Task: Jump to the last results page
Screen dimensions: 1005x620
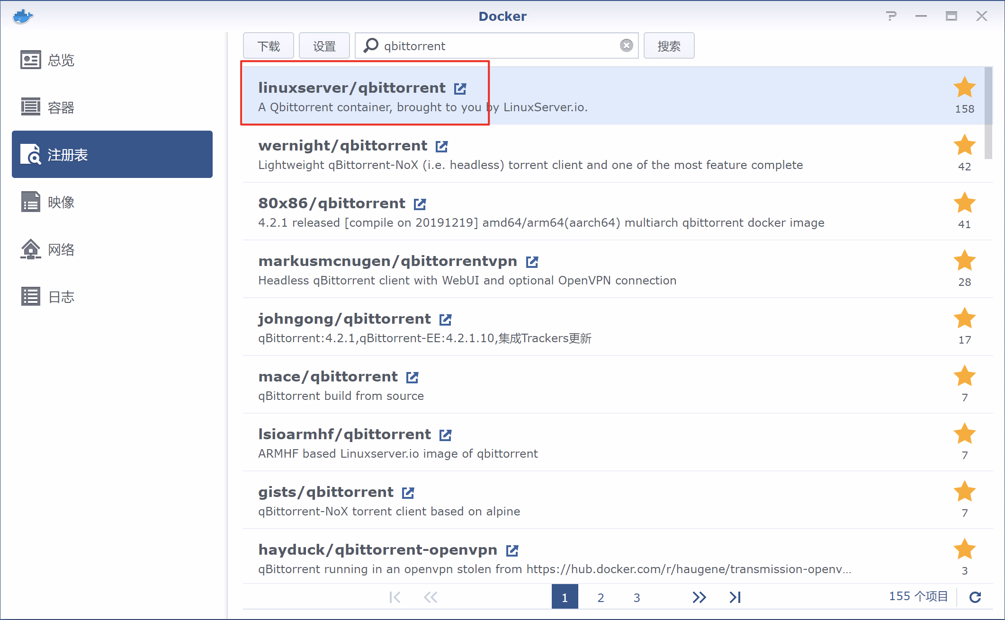Action: pos(735,597)
